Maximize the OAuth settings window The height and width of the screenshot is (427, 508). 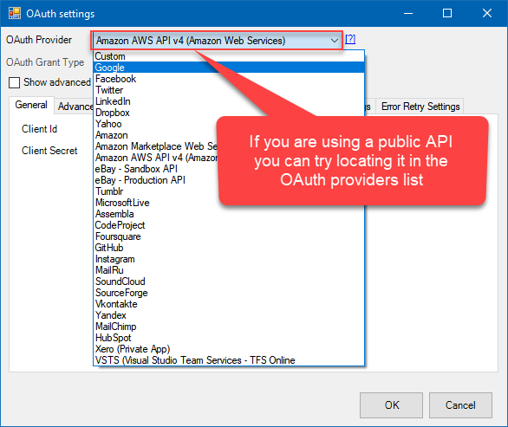(x=447, y=13)
